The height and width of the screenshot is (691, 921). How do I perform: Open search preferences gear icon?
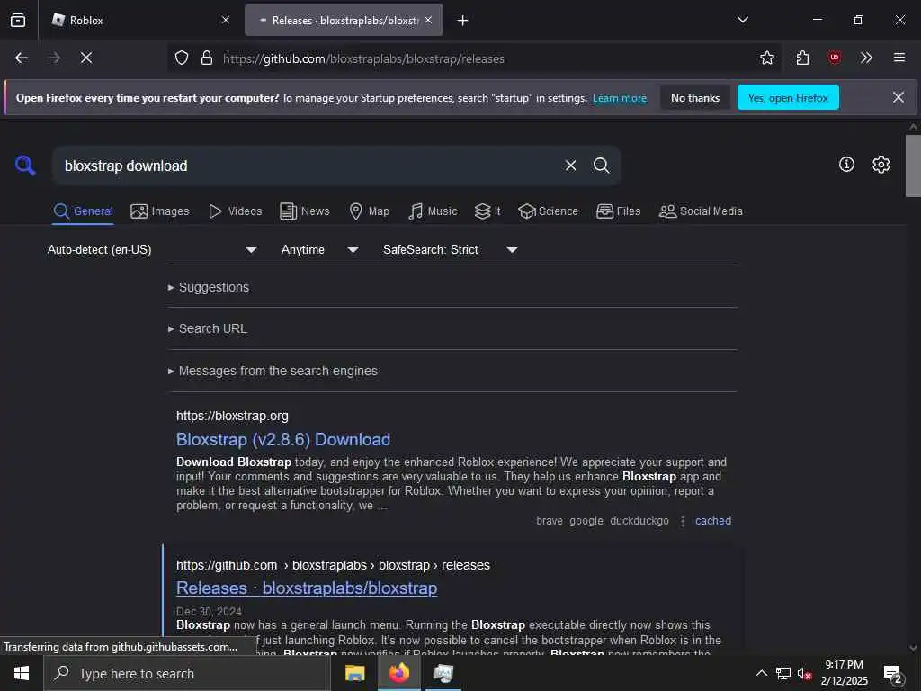(x=881, y=165)
